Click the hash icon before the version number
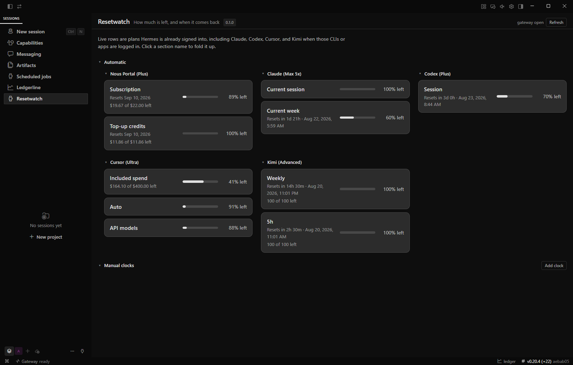 click(x=523, y=361)
